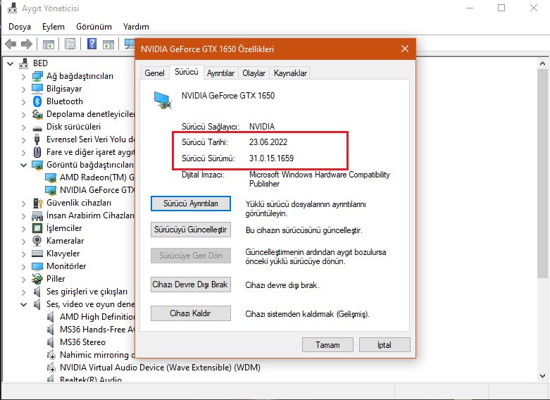The width and height of the screenshot is (550, 400).
Task: Confirm with the Tamam button
Action: point(327,345)
